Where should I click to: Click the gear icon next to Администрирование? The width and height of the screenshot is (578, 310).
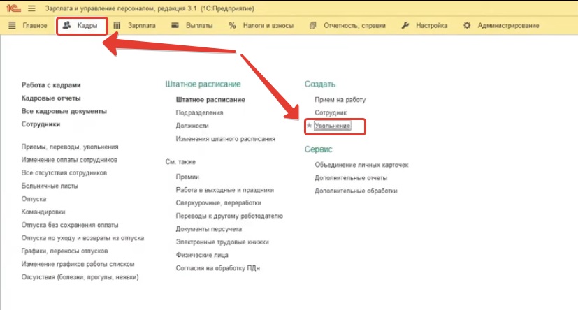click(467, 26)
